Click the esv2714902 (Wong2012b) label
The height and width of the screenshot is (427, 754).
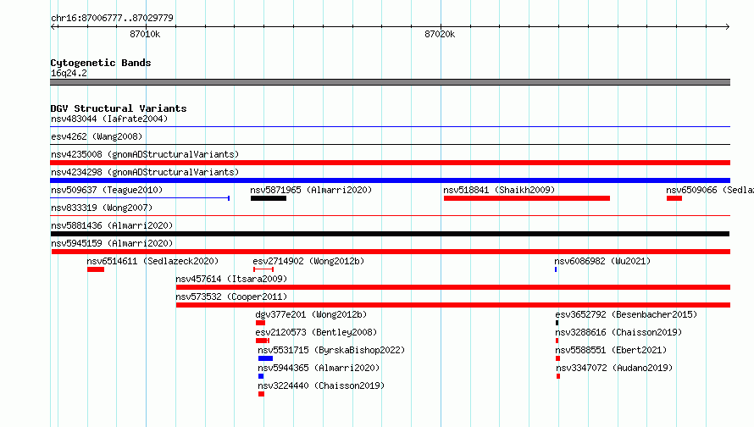pos(308,261)
